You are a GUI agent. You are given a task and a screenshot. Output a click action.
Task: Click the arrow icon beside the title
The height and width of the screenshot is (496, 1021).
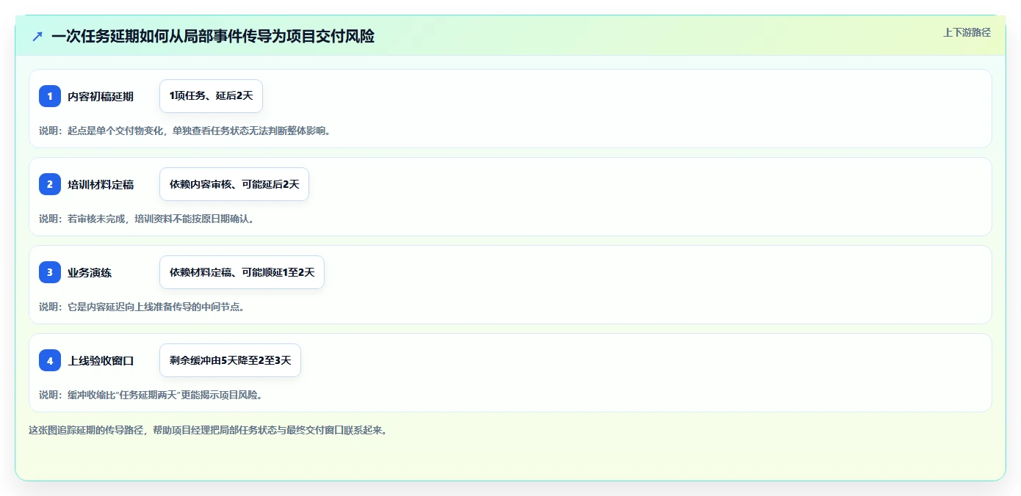[37, 36]
